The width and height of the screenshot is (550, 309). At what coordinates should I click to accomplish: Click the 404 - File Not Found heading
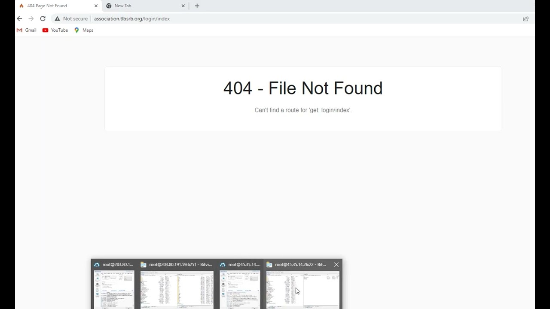(302, 88)
